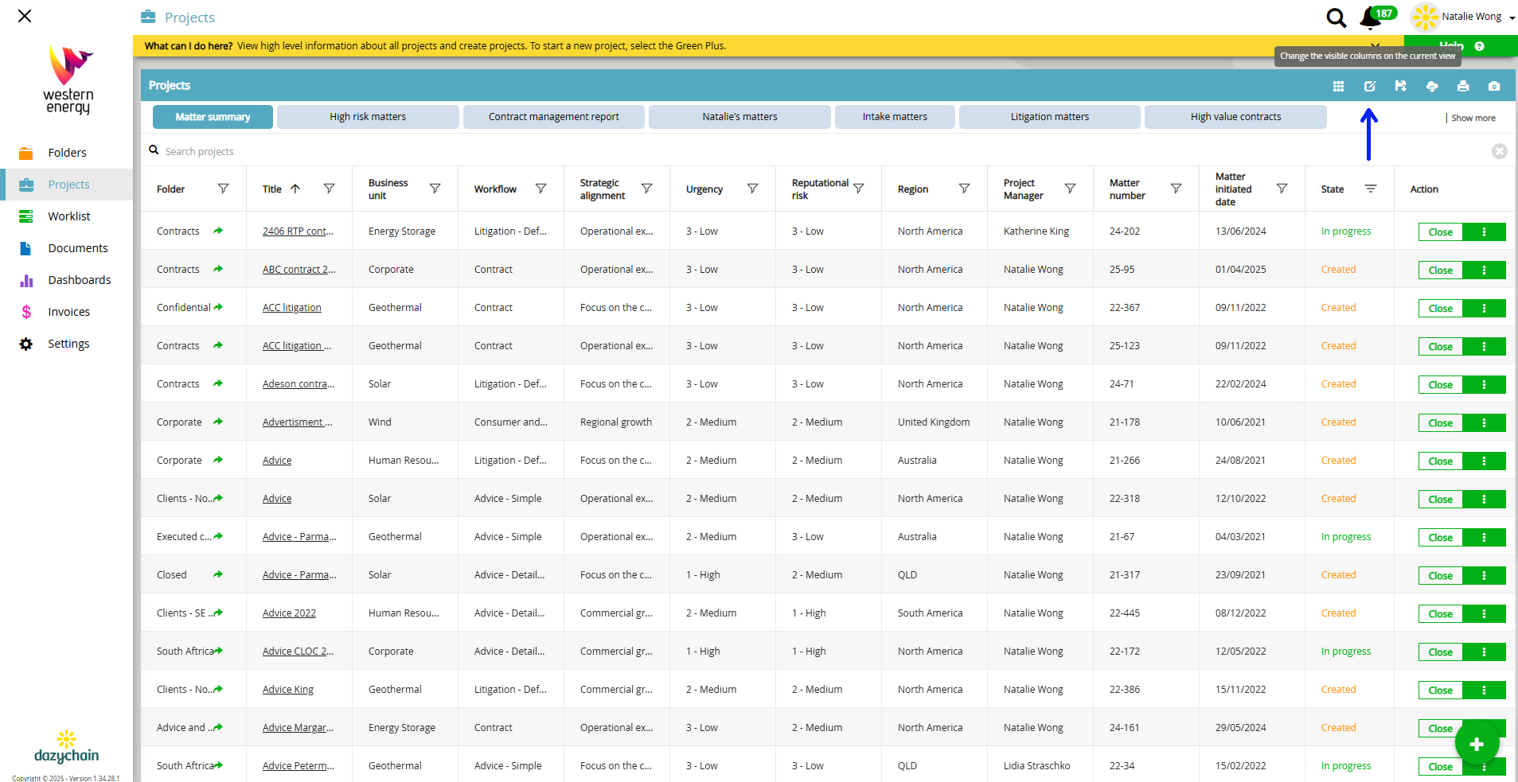This screenshot has height=782, width=1518.
Task: Click the green plus add project button
Action: click(x=1477, y=744)
